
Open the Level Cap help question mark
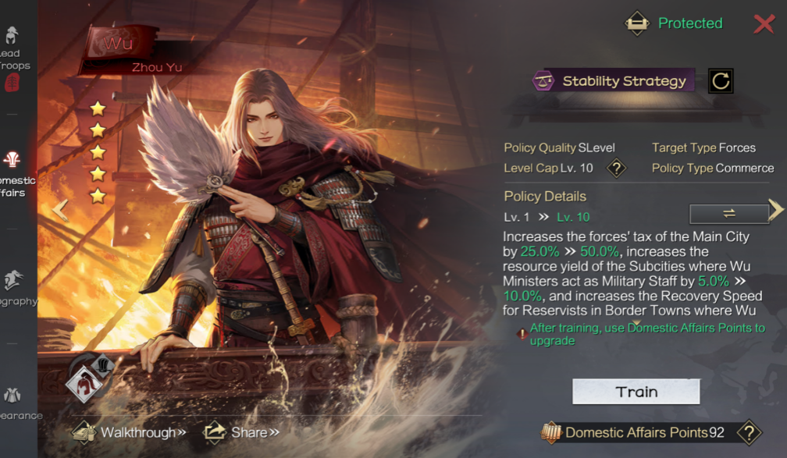[616, 168]
